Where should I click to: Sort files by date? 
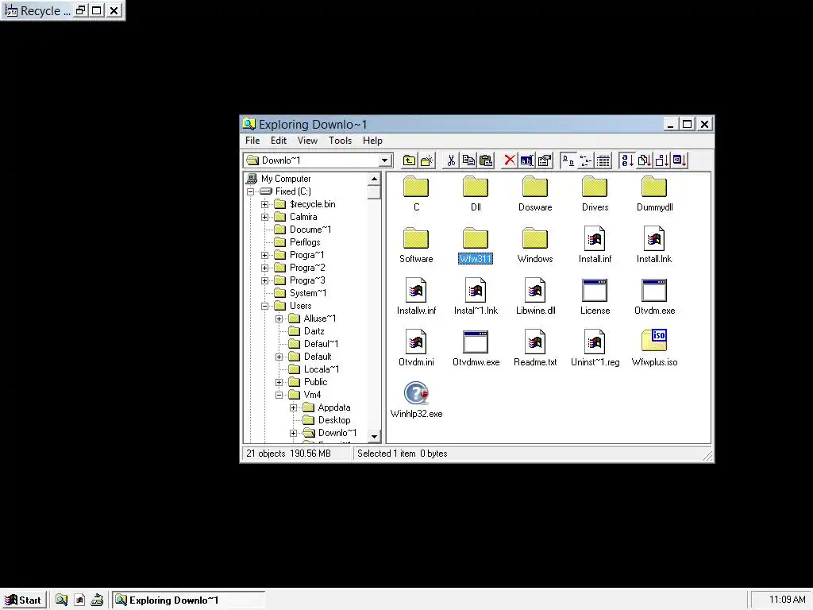(680, 160)
